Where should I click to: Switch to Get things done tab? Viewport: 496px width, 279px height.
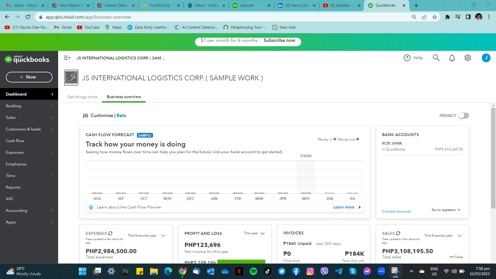point(82,97)
